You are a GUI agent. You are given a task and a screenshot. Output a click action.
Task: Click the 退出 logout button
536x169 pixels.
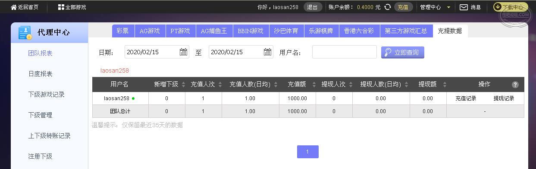click(313, 7)
